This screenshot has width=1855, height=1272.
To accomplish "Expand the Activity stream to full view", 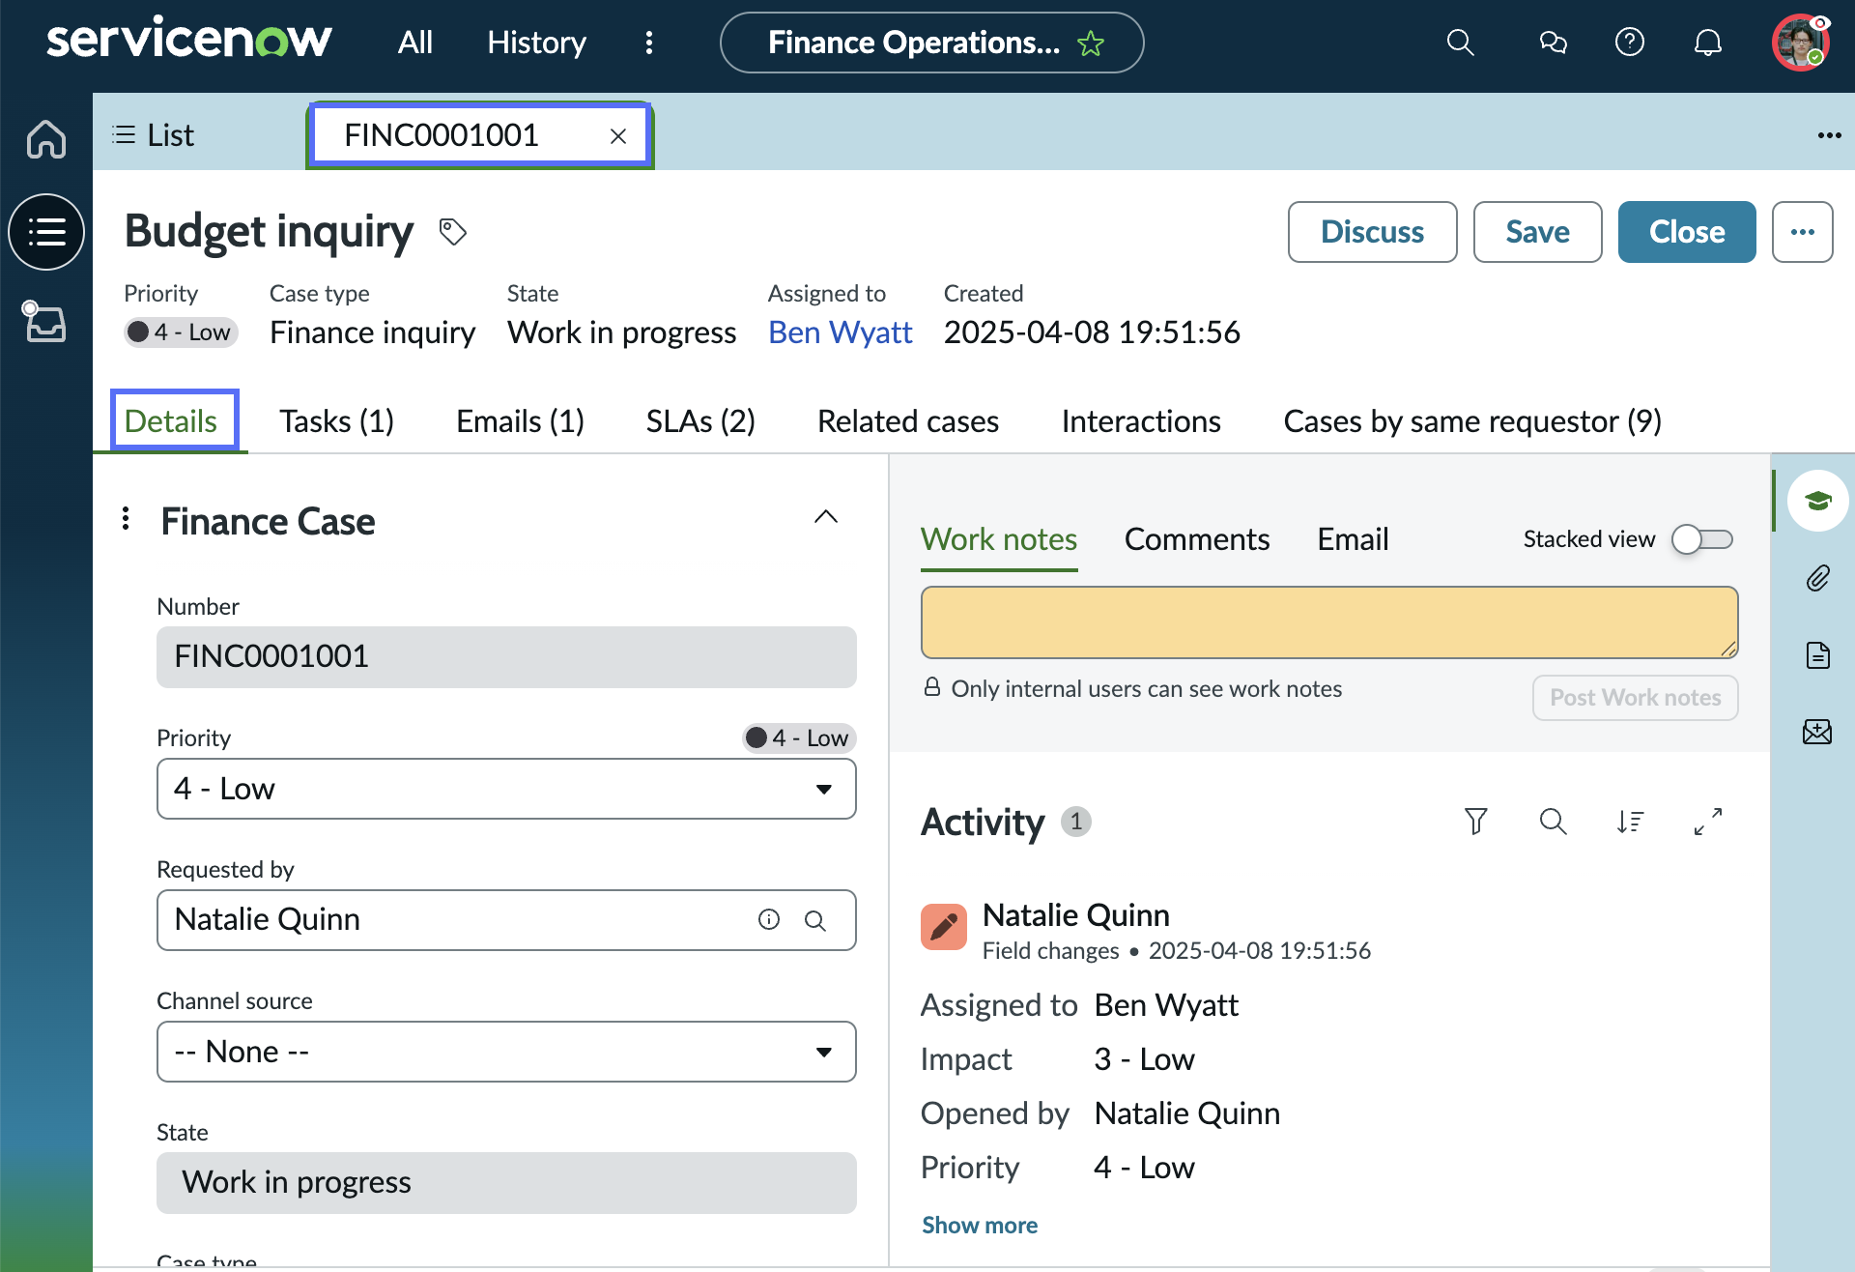I will click(1708, 822).
